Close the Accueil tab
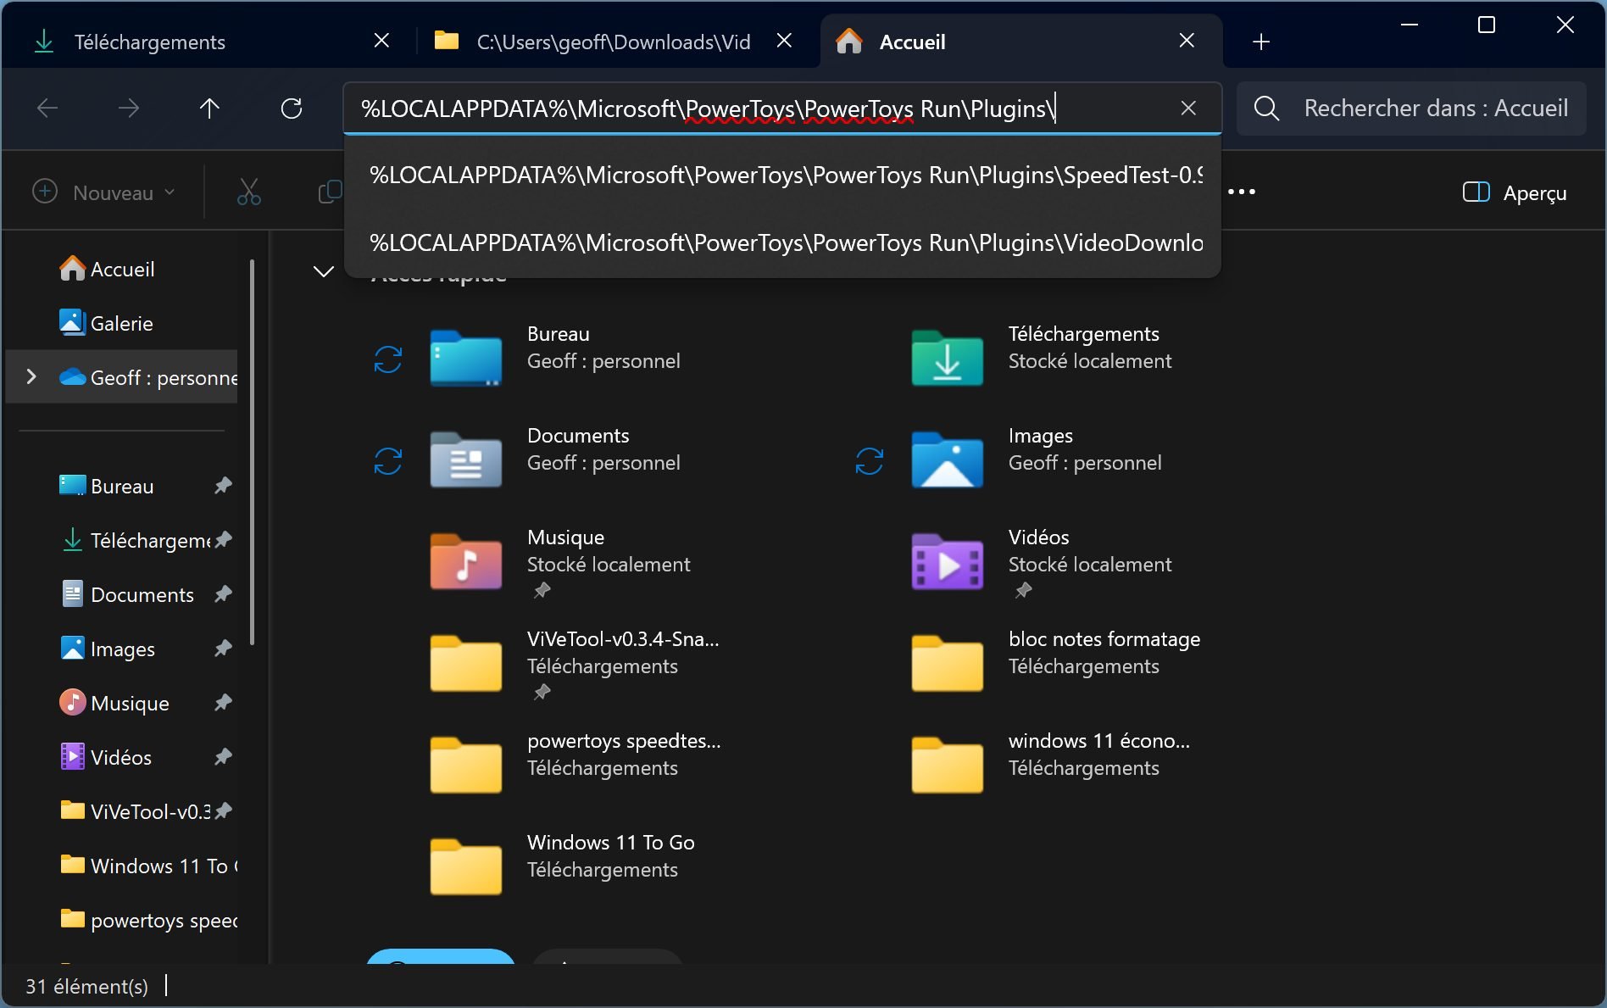Image resolution: width=1607 pixels, height=1008 pixels. tap(1187, 41)
